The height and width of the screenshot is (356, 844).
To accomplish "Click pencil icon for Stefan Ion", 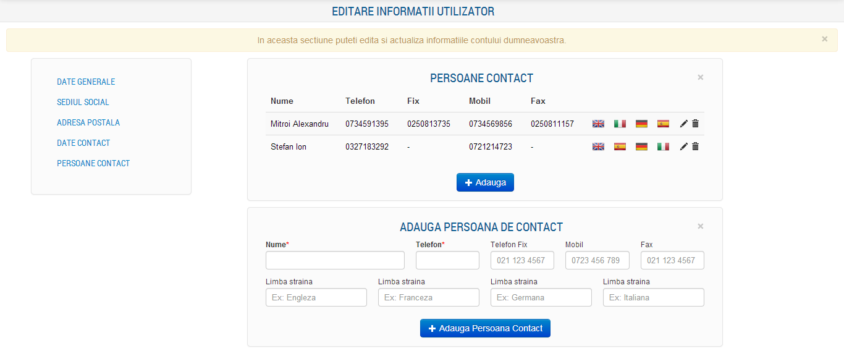I will [683, 146].
